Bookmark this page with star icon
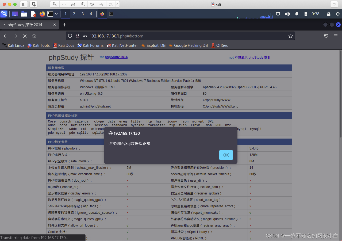This screenshot has width=342, height=241. pos(290,36)
